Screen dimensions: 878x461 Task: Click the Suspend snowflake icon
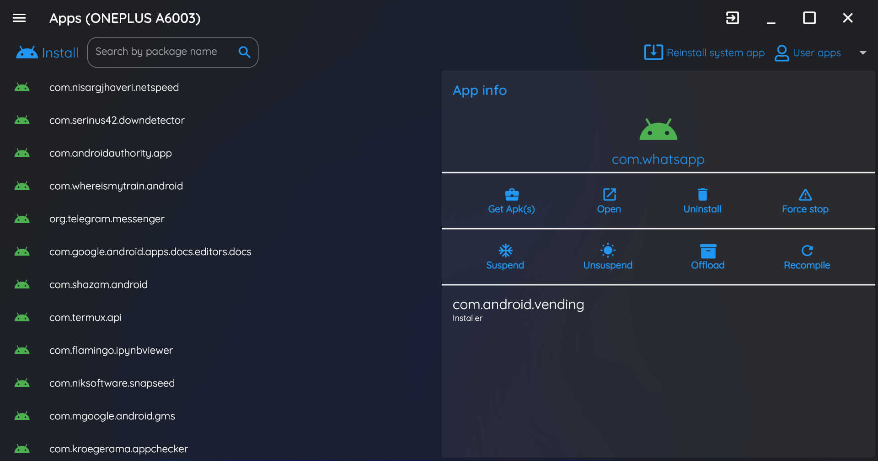point(505,250)
